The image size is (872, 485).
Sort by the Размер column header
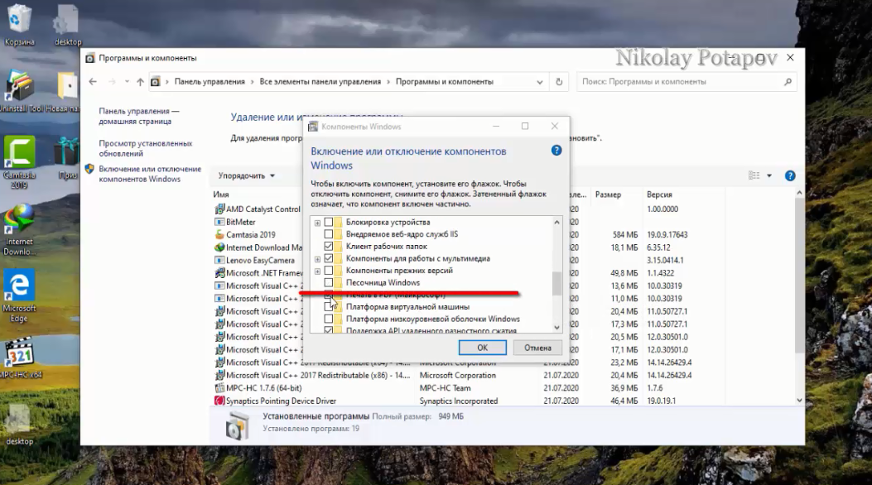[608, 194]
